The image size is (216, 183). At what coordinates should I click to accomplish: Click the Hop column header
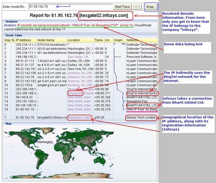[x=7, y=40]
